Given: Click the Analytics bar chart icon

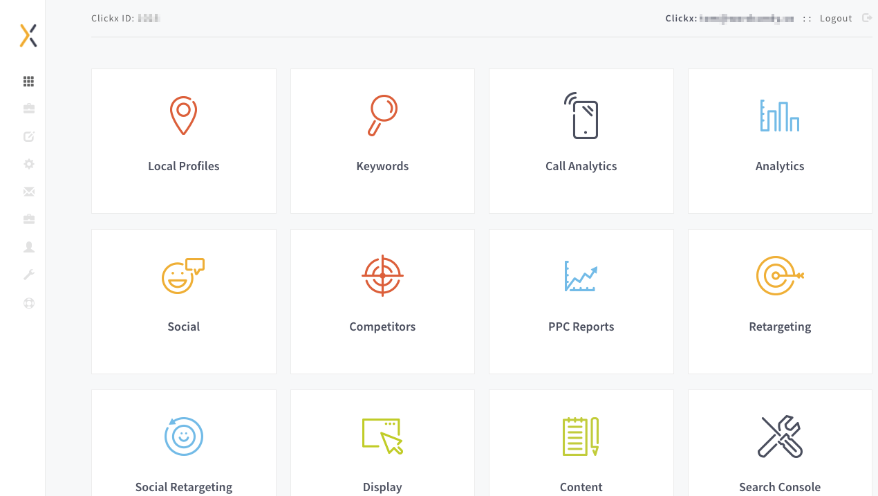Looking at the screenshot, I should pos(780,116).
